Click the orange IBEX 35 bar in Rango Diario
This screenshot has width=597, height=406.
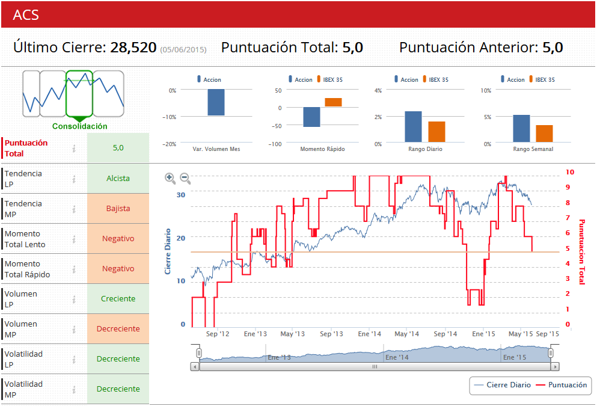coord(436,132)
